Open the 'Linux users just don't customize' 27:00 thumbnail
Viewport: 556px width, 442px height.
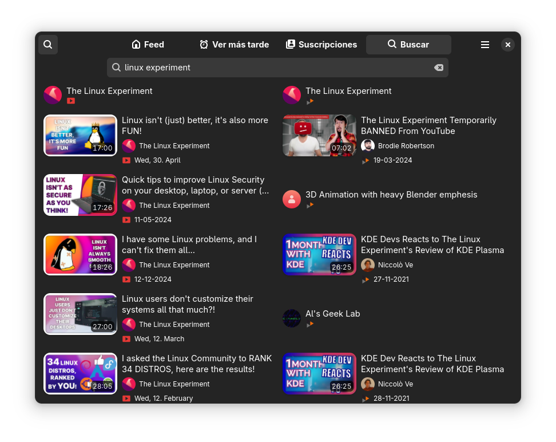80,314
